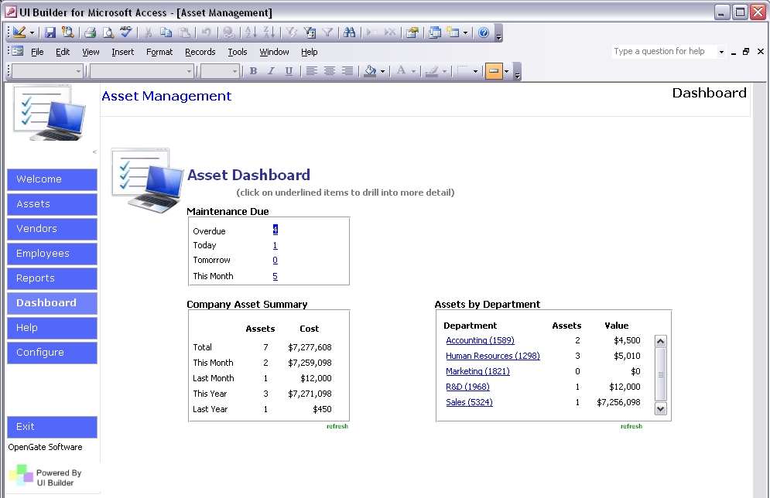
Task: Open the Accounting (1589) department link
Action: (480, 340)
